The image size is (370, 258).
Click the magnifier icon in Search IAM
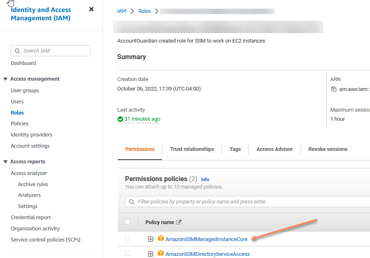coord(17,51)
